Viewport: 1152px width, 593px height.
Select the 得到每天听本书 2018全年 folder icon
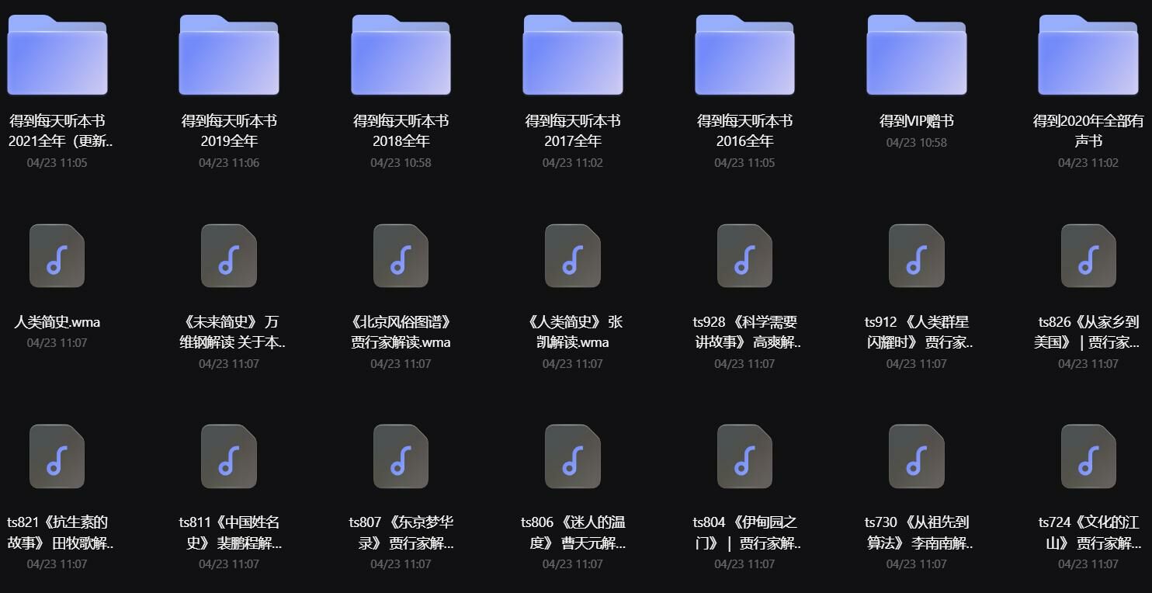[401, 55]
